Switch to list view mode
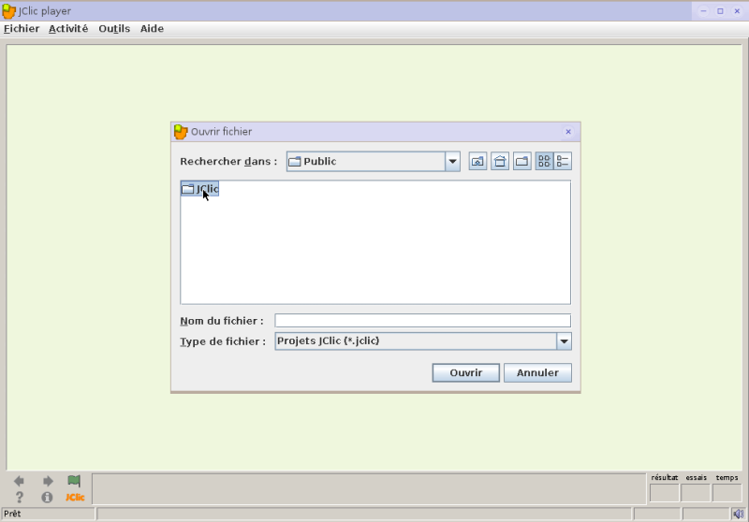The width and height of the screenshot is (749, 522). tap(544, 161)
